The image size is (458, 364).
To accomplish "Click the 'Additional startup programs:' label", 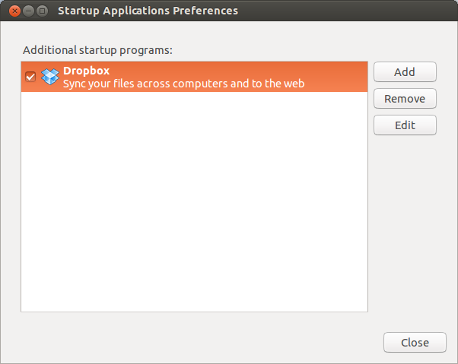I will pyautogui.click(x=97, y=50).
